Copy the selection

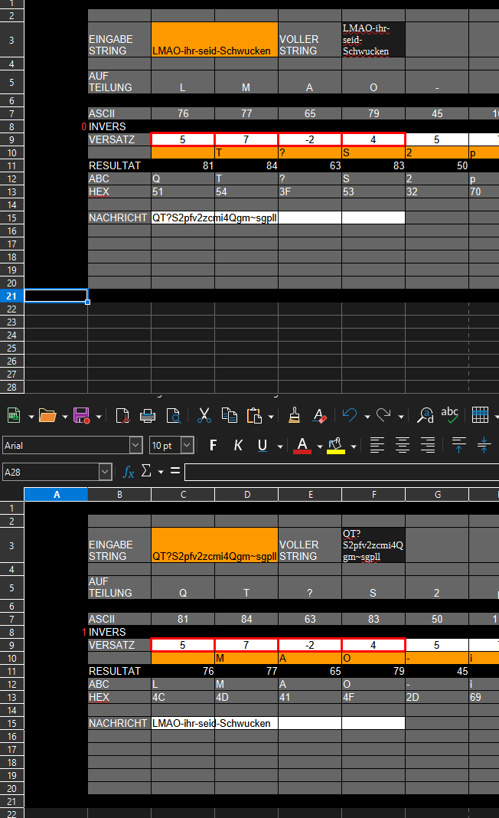tap(229, 416)
